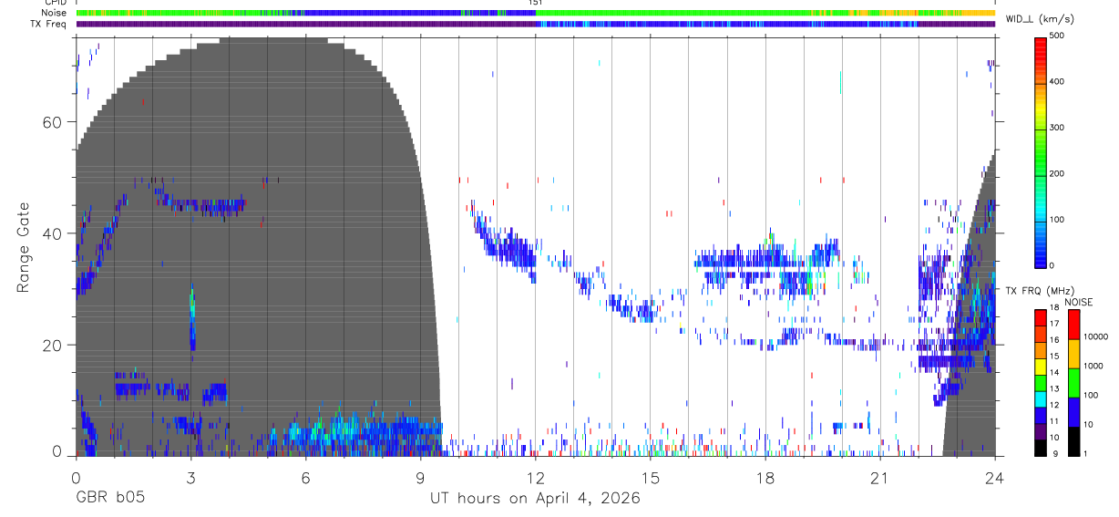This screenshot has height=517, width=1119.
Task: Click the 3 tick on the UT hours axis
Action: [x=190, y=477]
